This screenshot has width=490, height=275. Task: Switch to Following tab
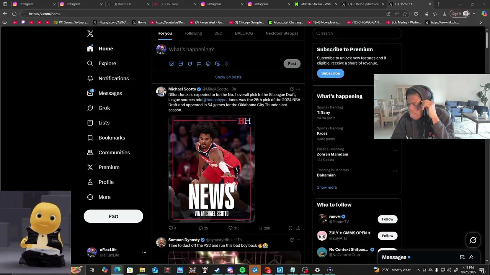pyautogui.click(x=193, y=33)
